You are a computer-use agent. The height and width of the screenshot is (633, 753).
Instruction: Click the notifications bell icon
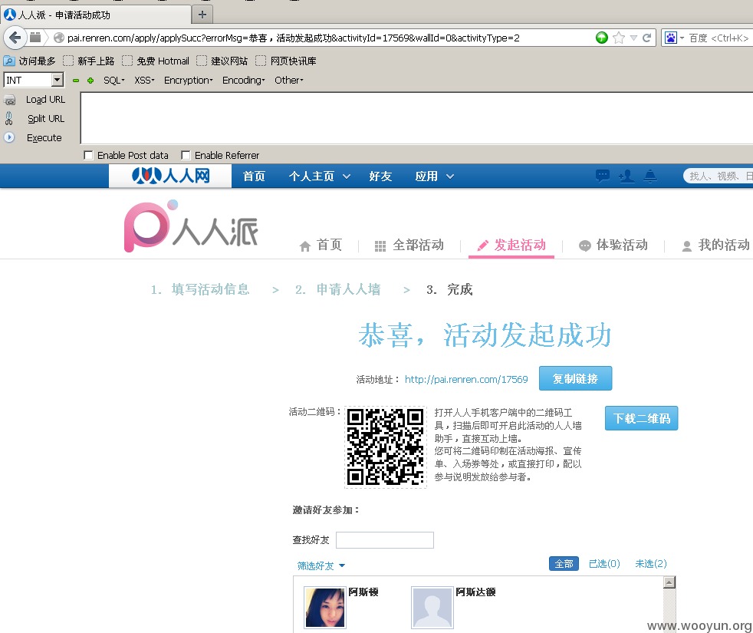click(x=650, y=176)
